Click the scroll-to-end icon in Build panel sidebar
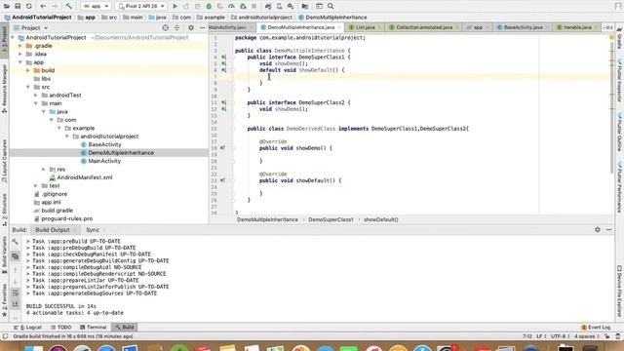The width and height of the screenshot is (624, 351). pyautogui.click(x=16, y=304)
